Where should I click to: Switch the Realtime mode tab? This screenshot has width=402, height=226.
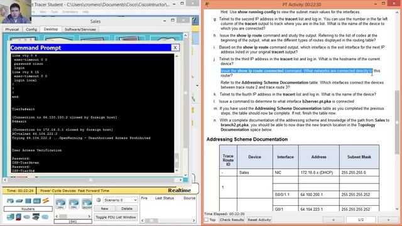[180, 190]
